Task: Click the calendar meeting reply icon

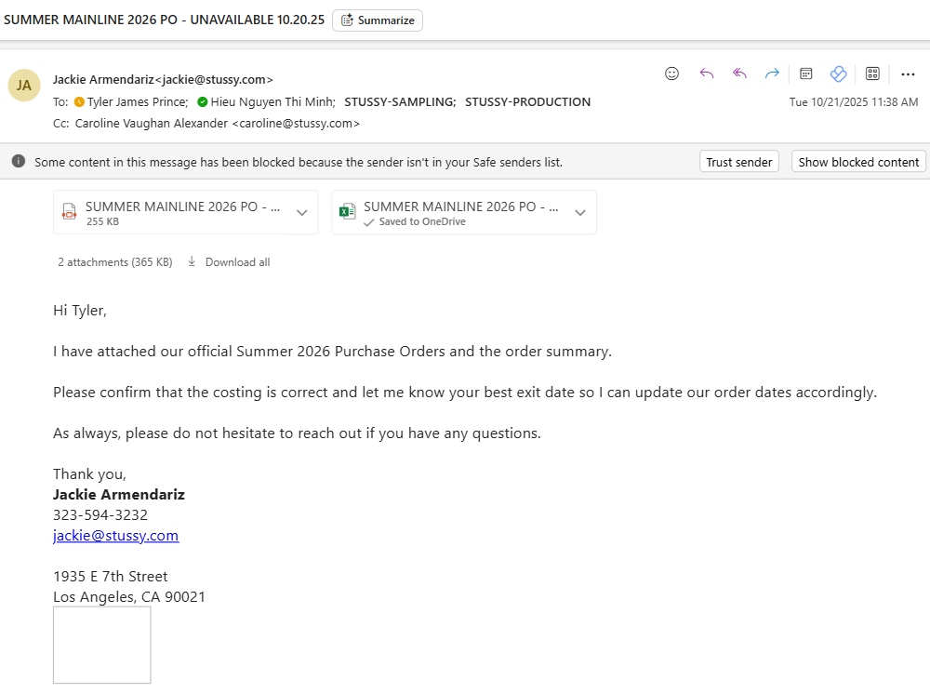Action: point(806,73)
